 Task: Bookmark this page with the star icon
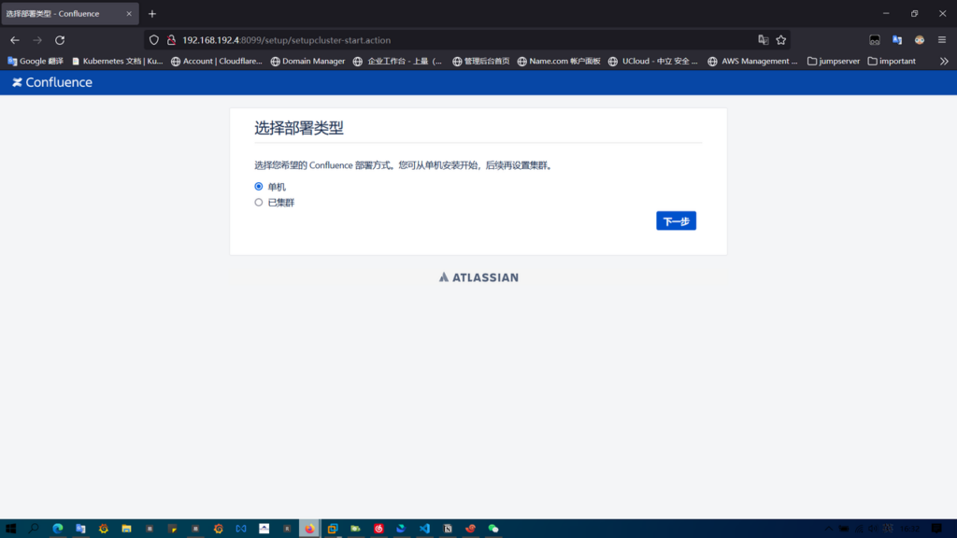tap(781, 40)
